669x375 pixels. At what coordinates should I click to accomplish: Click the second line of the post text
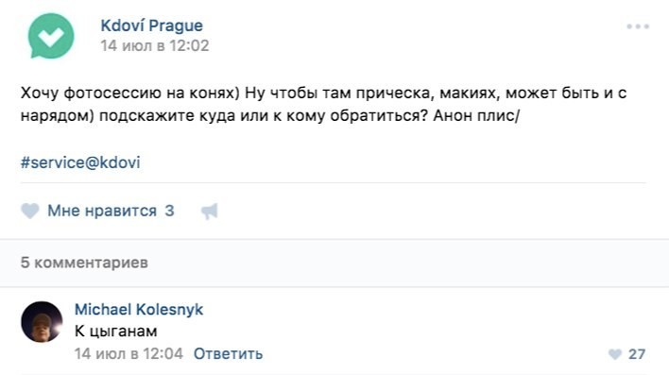coord(270,115)
